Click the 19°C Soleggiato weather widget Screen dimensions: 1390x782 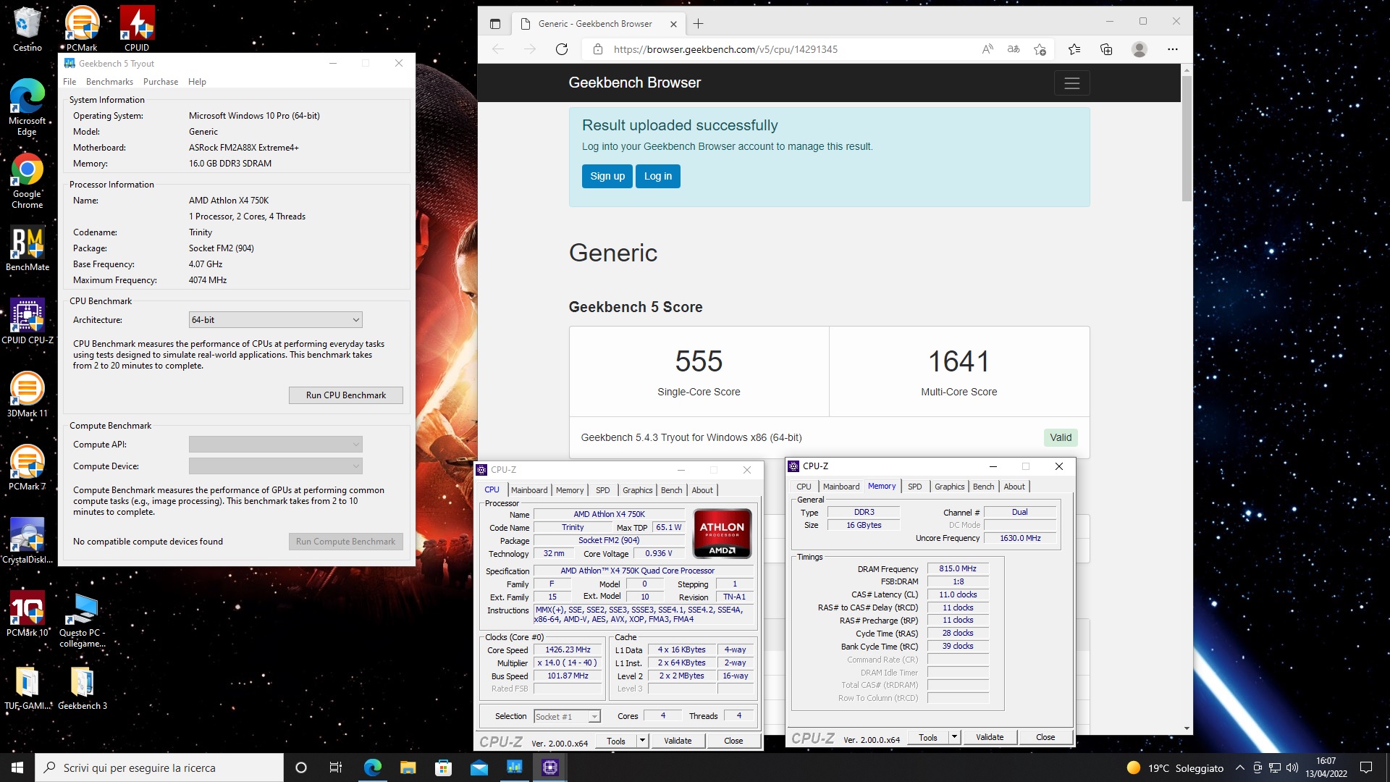1176,768
